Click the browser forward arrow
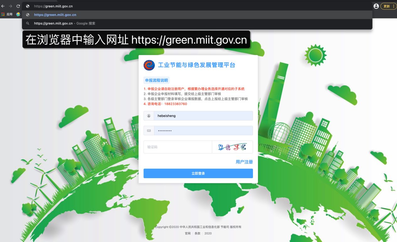Viewport: 397px width, 242px height. coord(10,6)
